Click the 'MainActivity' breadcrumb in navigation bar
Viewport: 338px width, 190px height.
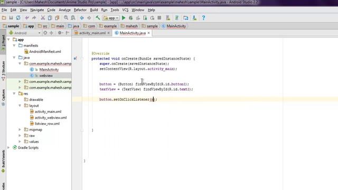tap(174, 26)
